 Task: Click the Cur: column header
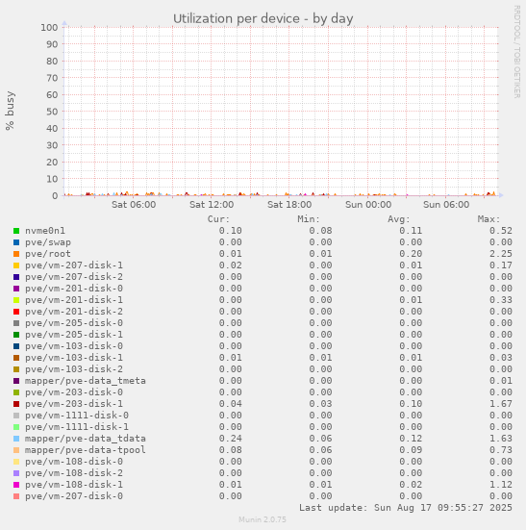click(218, 219)
